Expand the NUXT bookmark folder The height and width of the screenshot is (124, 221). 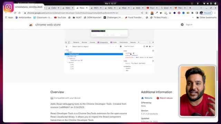[x=77, y=18]
